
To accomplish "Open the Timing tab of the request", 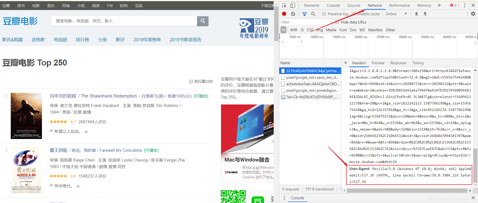I will [x=418, y=63].
